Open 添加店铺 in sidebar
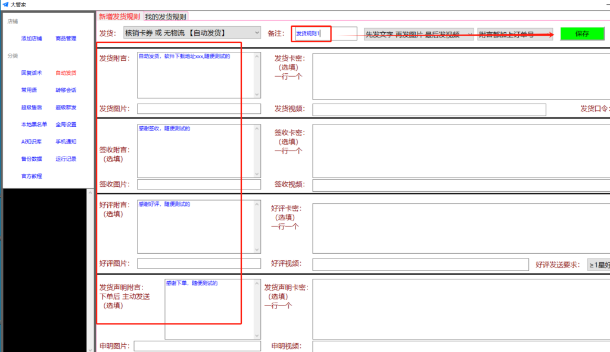 coord(32,39)
